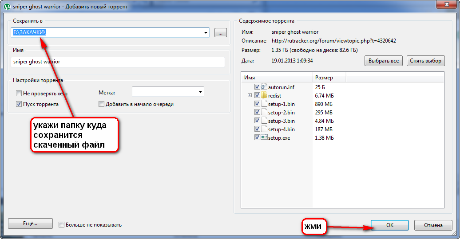Toggle the 'Не проверять хеш' checkbox
The height and width of the screenshot is (239, 460).
point(19,94)
